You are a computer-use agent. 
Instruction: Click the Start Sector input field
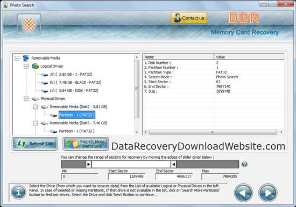(x=126, y=177)
